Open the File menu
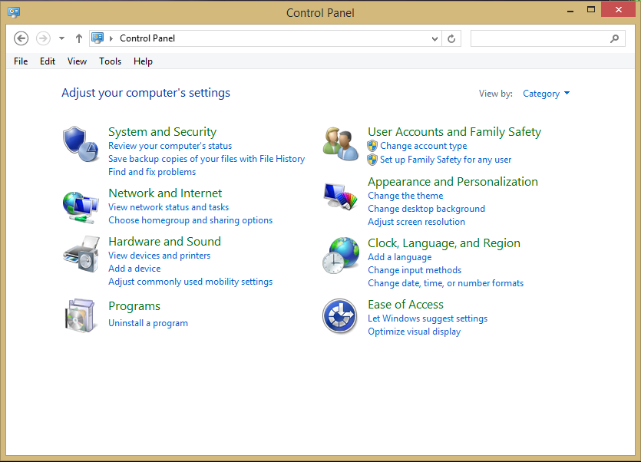 pyautogui.click(x=21, y=61)
